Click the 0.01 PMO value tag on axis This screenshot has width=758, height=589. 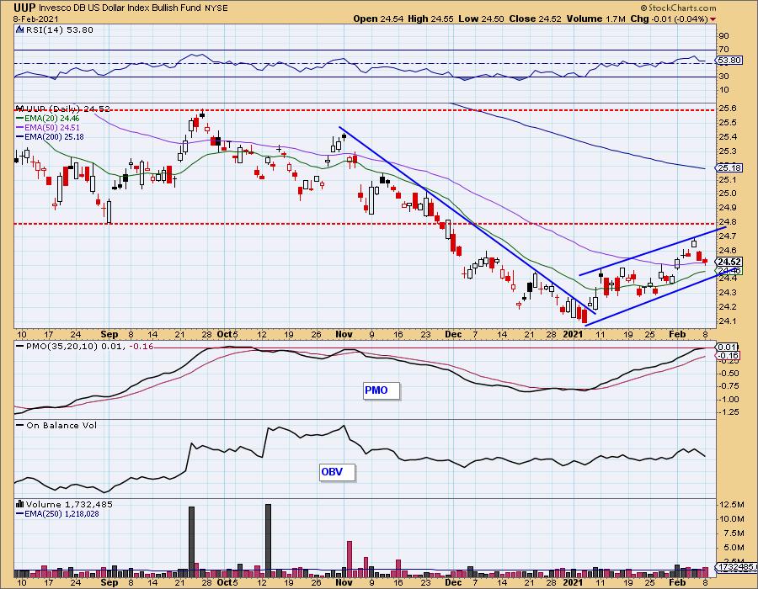[728, 348]
